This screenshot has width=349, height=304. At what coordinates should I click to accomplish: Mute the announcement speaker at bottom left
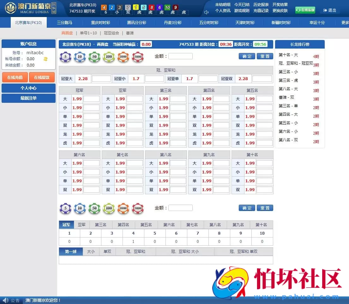pyautogui.click(x=4, y=301)
